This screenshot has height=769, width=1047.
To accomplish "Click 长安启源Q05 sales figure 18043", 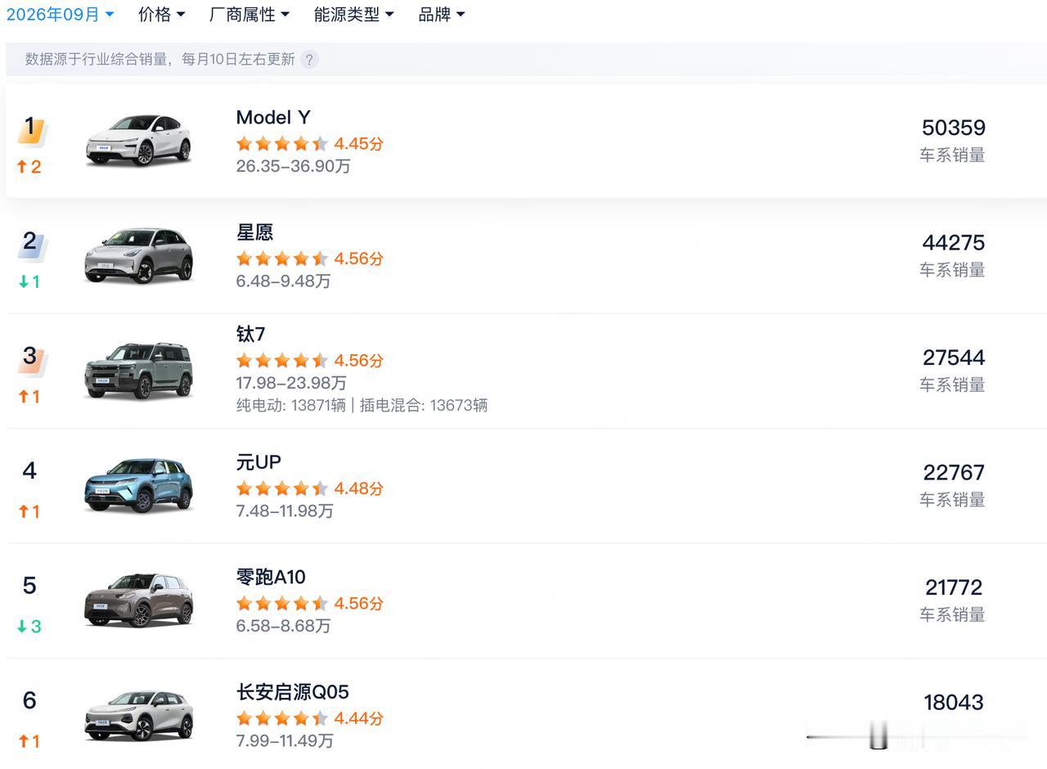I will tap(954, 703).
